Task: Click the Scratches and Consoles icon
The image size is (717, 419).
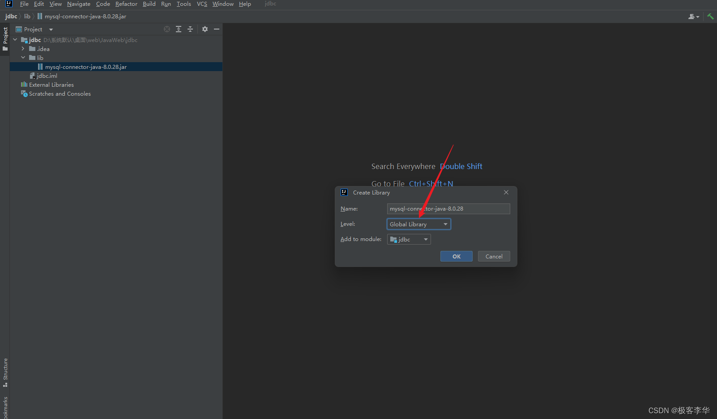Action: [x=24, y=93]
